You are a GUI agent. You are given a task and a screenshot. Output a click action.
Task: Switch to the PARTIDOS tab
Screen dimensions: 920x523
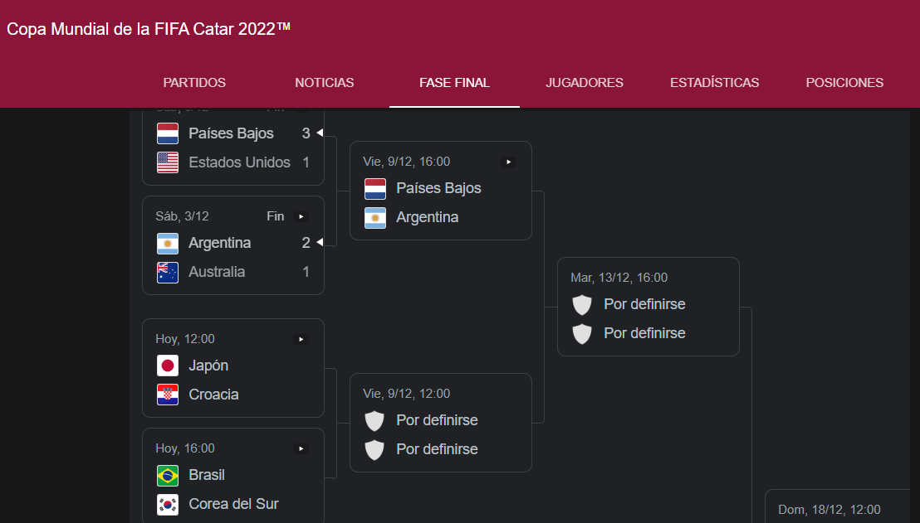coord(194,83)
